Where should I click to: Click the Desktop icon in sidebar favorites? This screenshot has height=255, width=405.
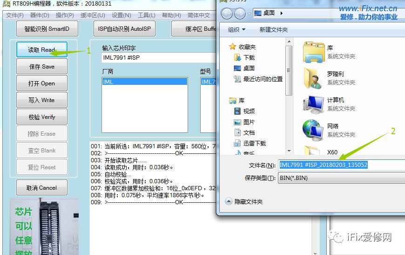pos(237,68)
